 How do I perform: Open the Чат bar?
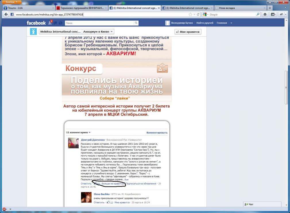262,204
